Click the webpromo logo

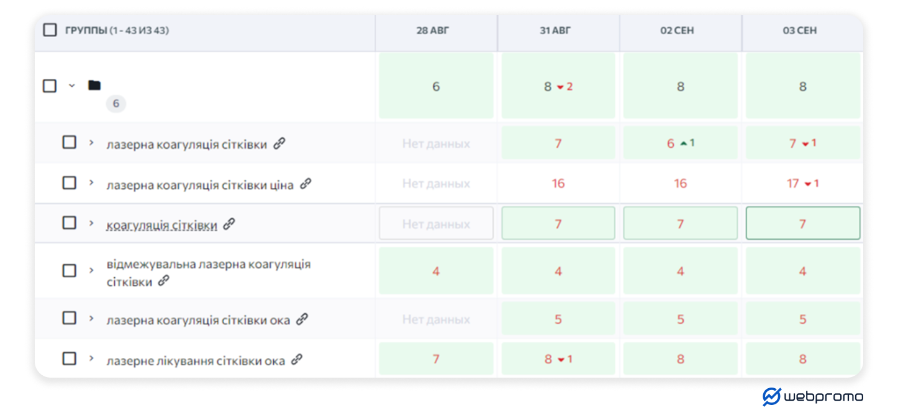tap(812, 396)
